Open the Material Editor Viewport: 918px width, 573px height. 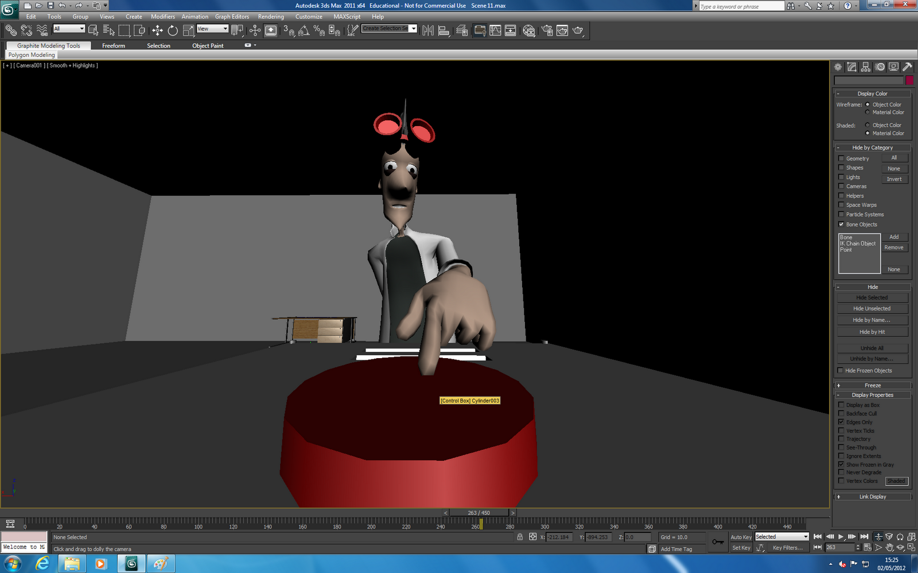click(x=528, y=30)
